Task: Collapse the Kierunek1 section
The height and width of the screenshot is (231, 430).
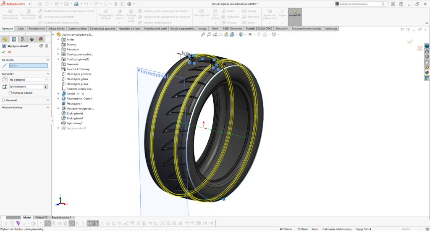Action: coord(48,74)
